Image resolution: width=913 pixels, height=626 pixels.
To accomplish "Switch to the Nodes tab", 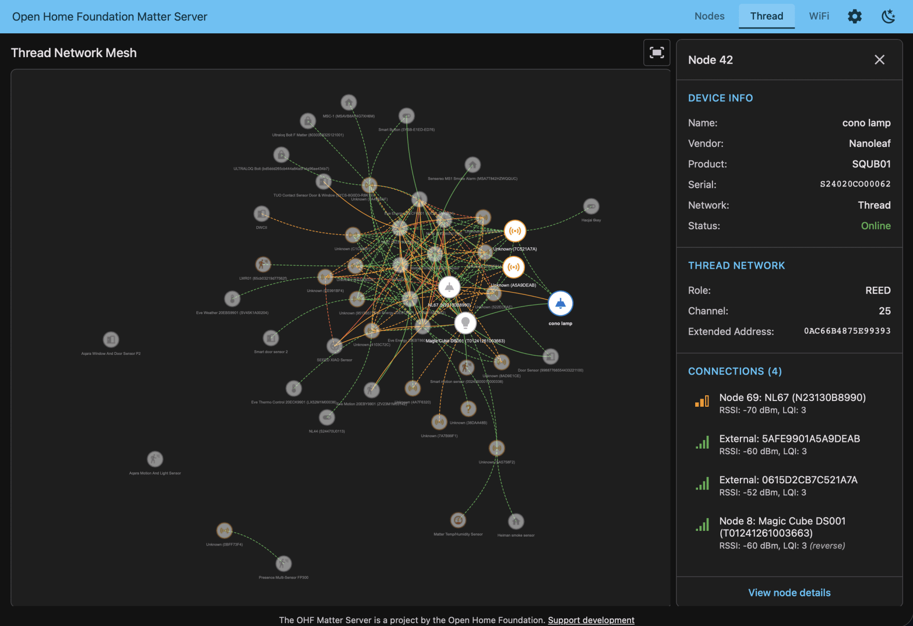I will 709,16.
